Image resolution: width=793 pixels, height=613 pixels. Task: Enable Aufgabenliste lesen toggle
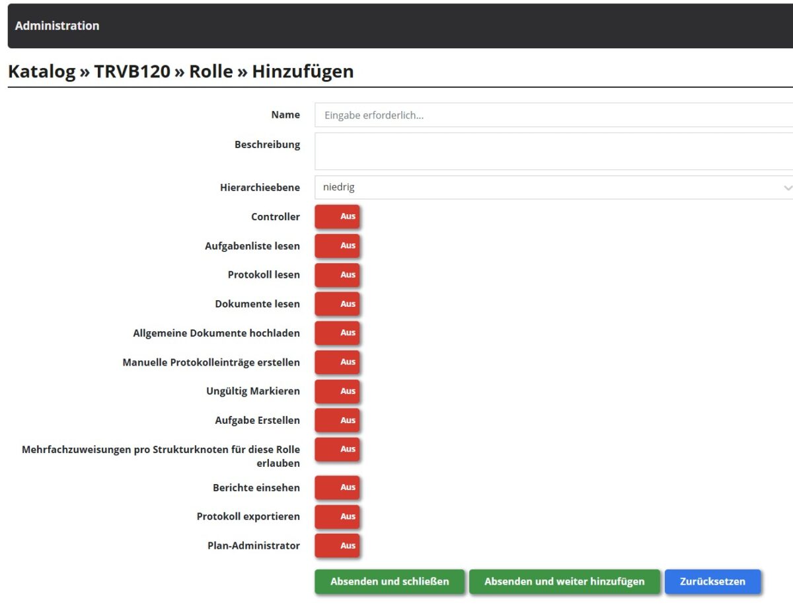(x=337, y=246)
